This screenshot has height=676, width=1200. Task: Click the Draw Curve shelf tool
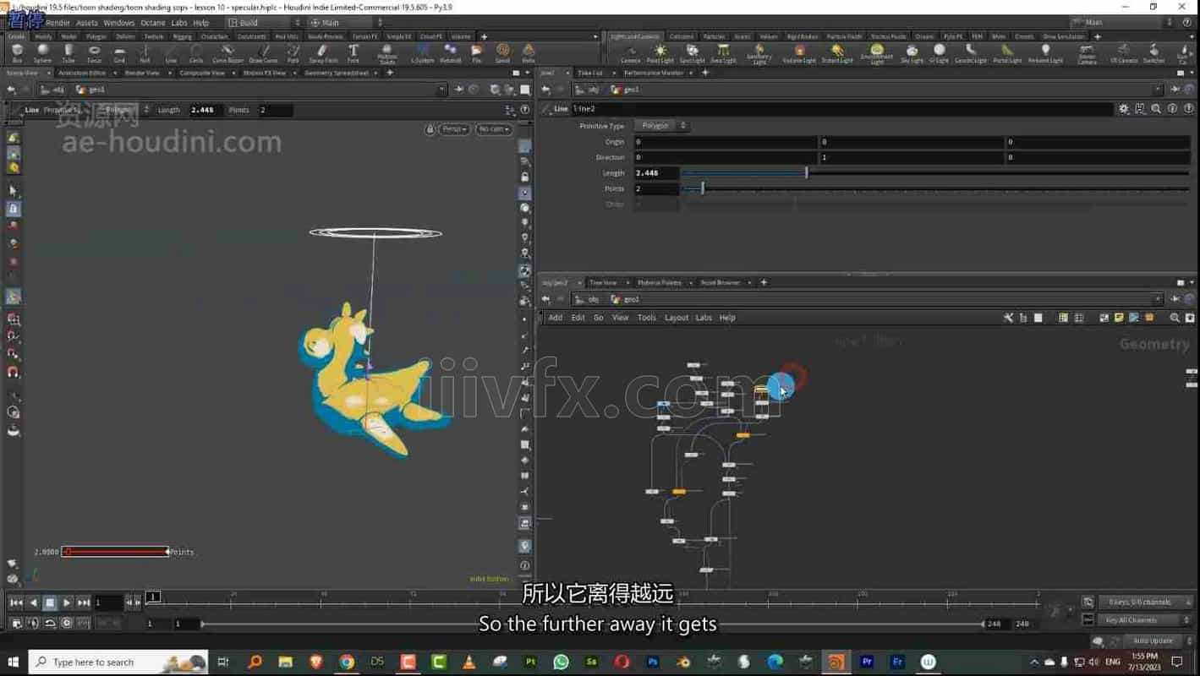263,53
